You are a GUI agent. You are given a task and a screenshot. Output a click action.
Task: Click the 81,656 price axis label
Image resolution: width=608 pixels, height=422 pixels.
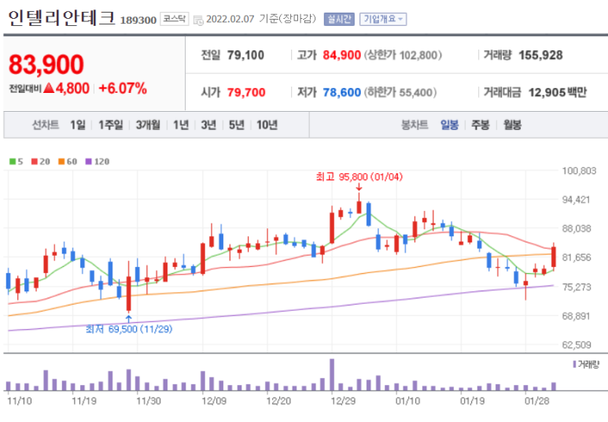click(x=577, y=257)
